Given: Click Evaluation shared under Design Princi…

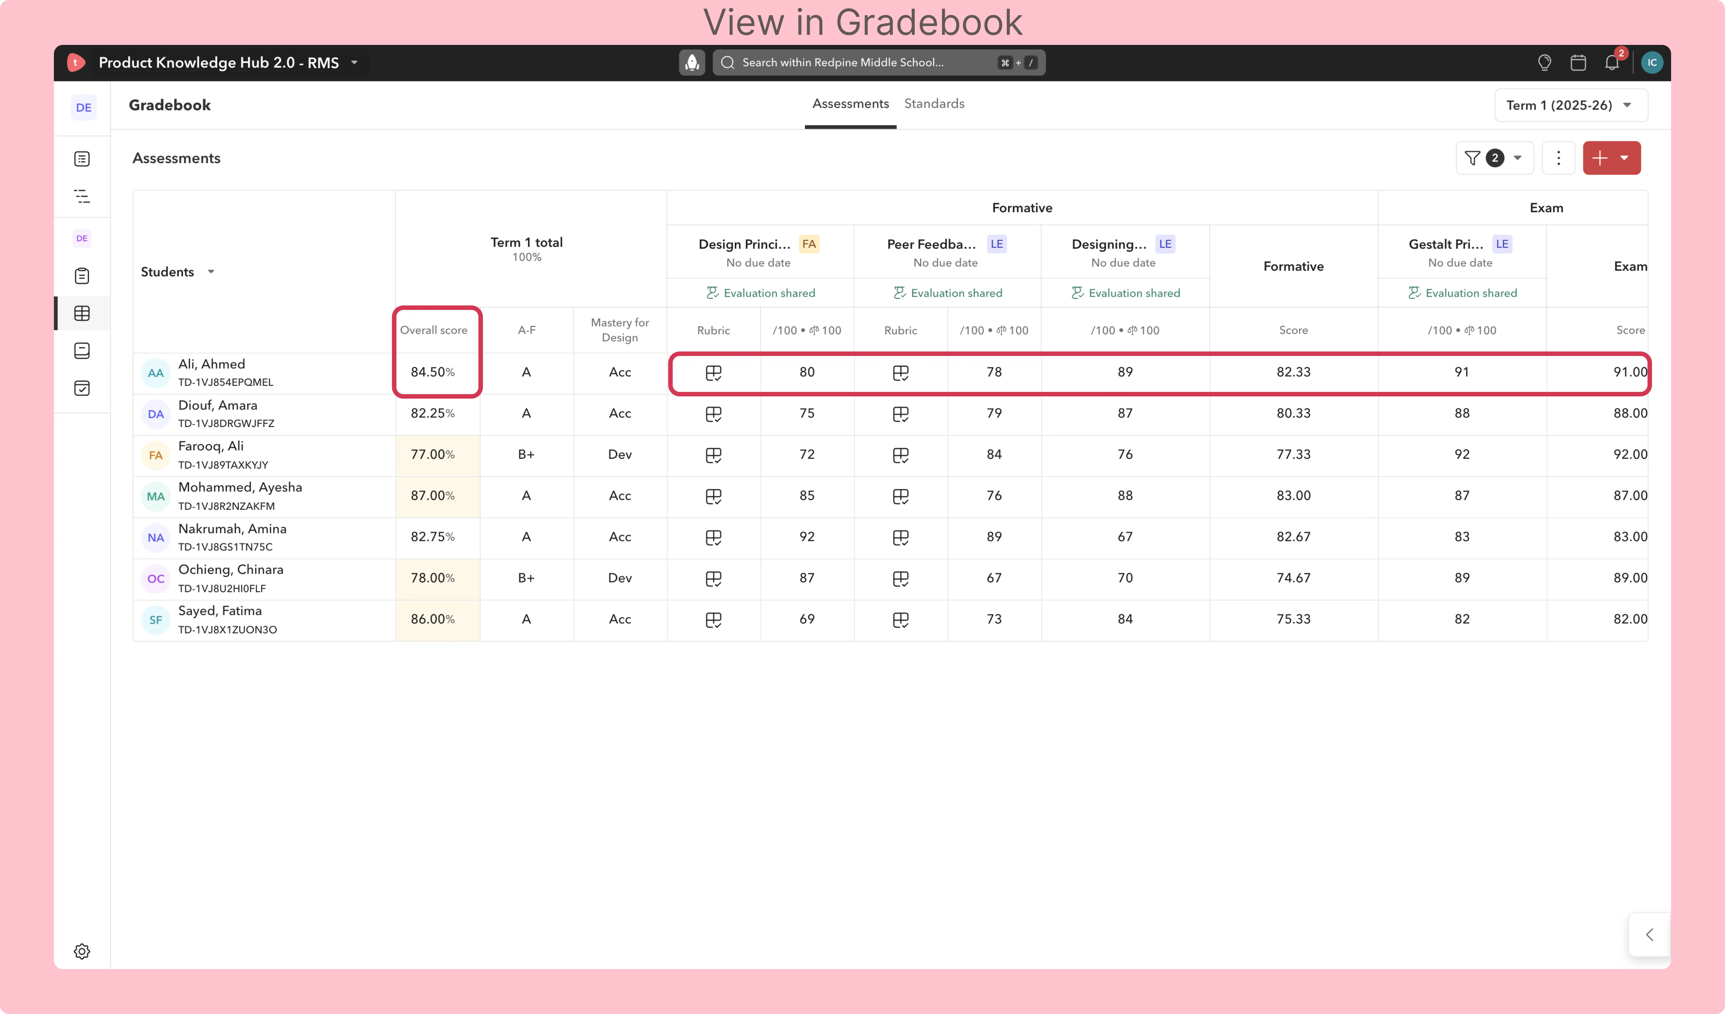Looking at the screenshot, I should (761, 293).
